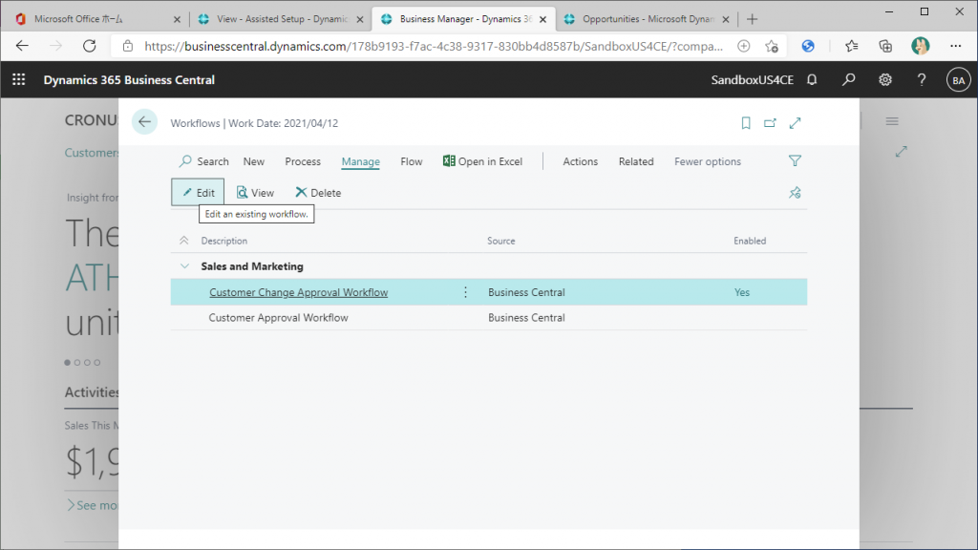
Task: Bookmark the Workflows page
Action: point(745,123)
